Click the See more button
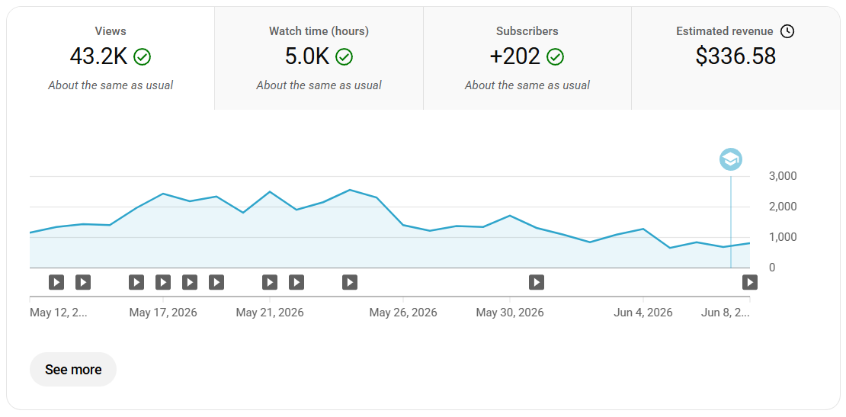Viewport: 846px width, 417px height. (73, 370)
